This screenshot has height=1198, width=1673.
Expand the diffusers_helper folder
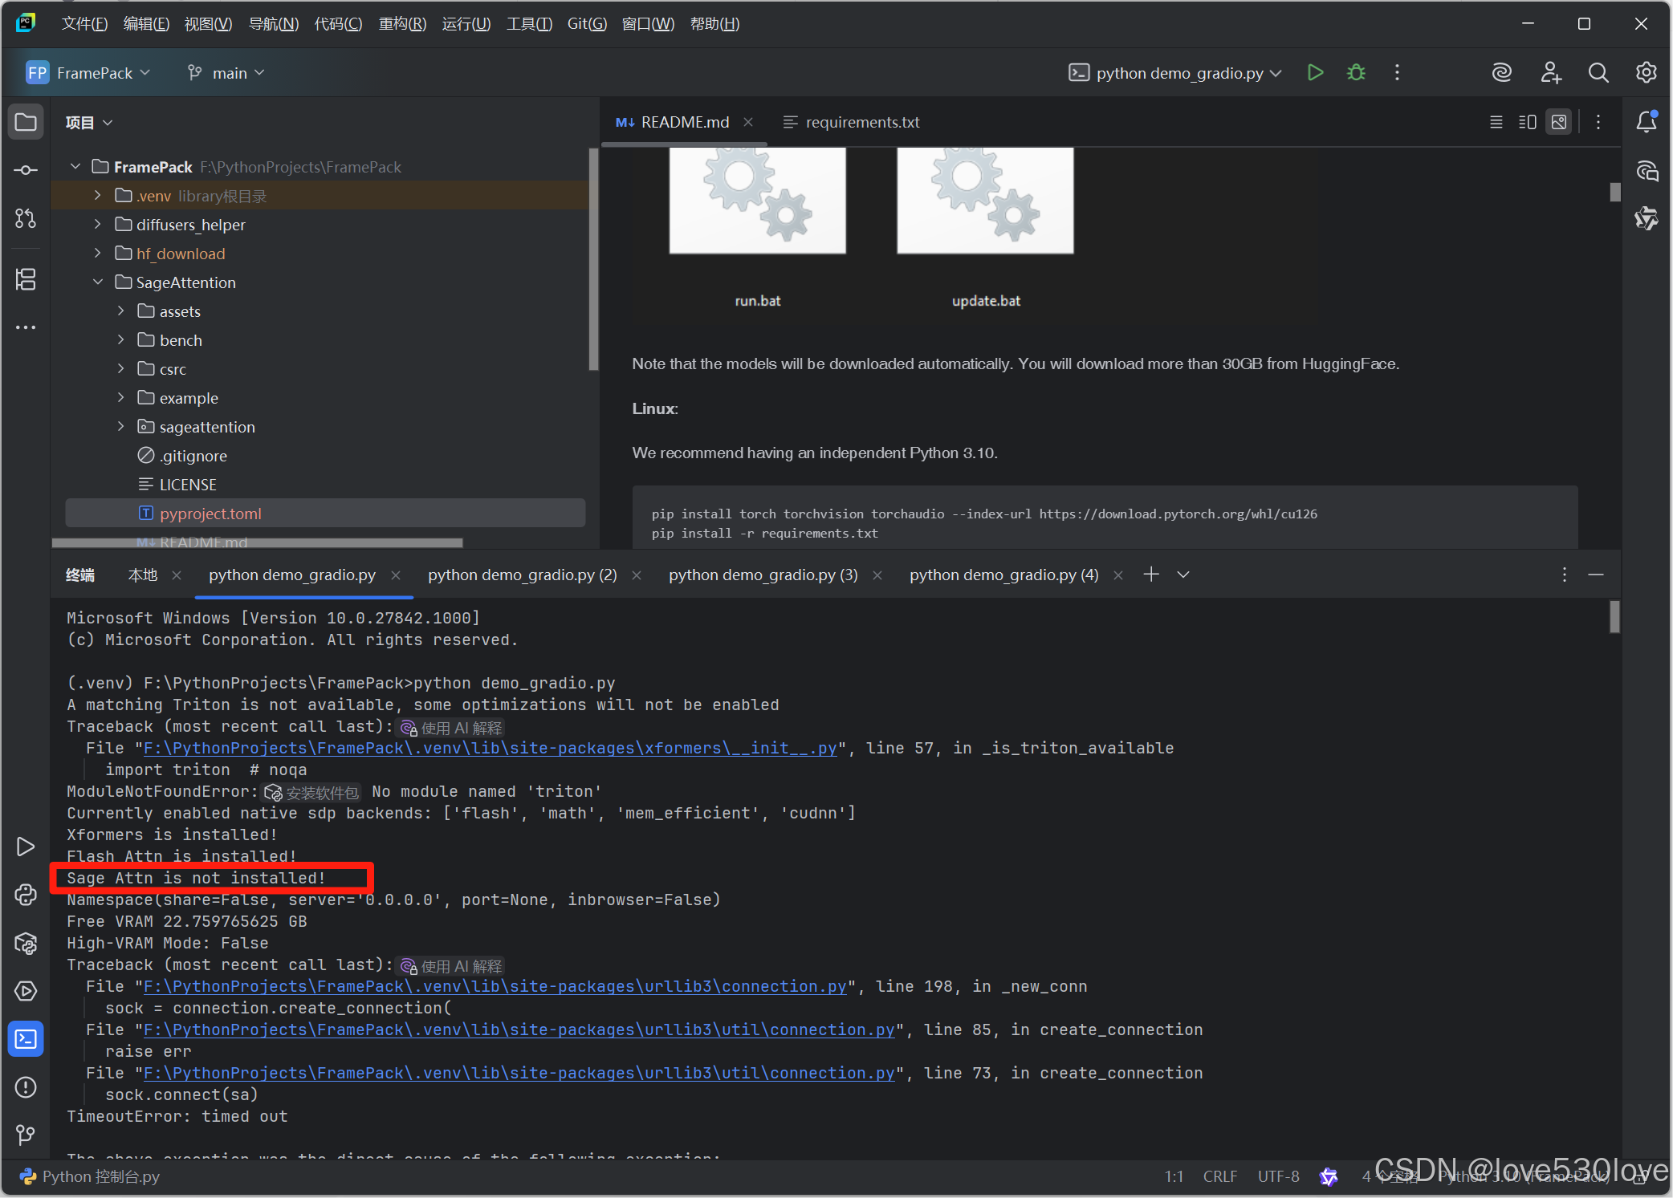pos(98,225)
